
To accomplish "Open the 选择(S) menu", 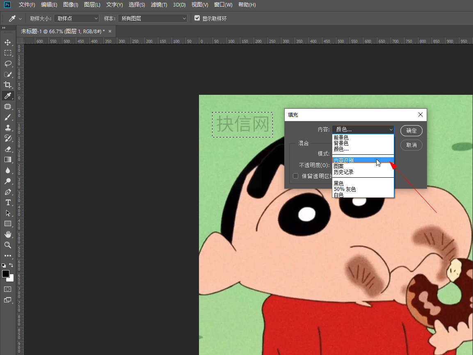I will point(137,5).
